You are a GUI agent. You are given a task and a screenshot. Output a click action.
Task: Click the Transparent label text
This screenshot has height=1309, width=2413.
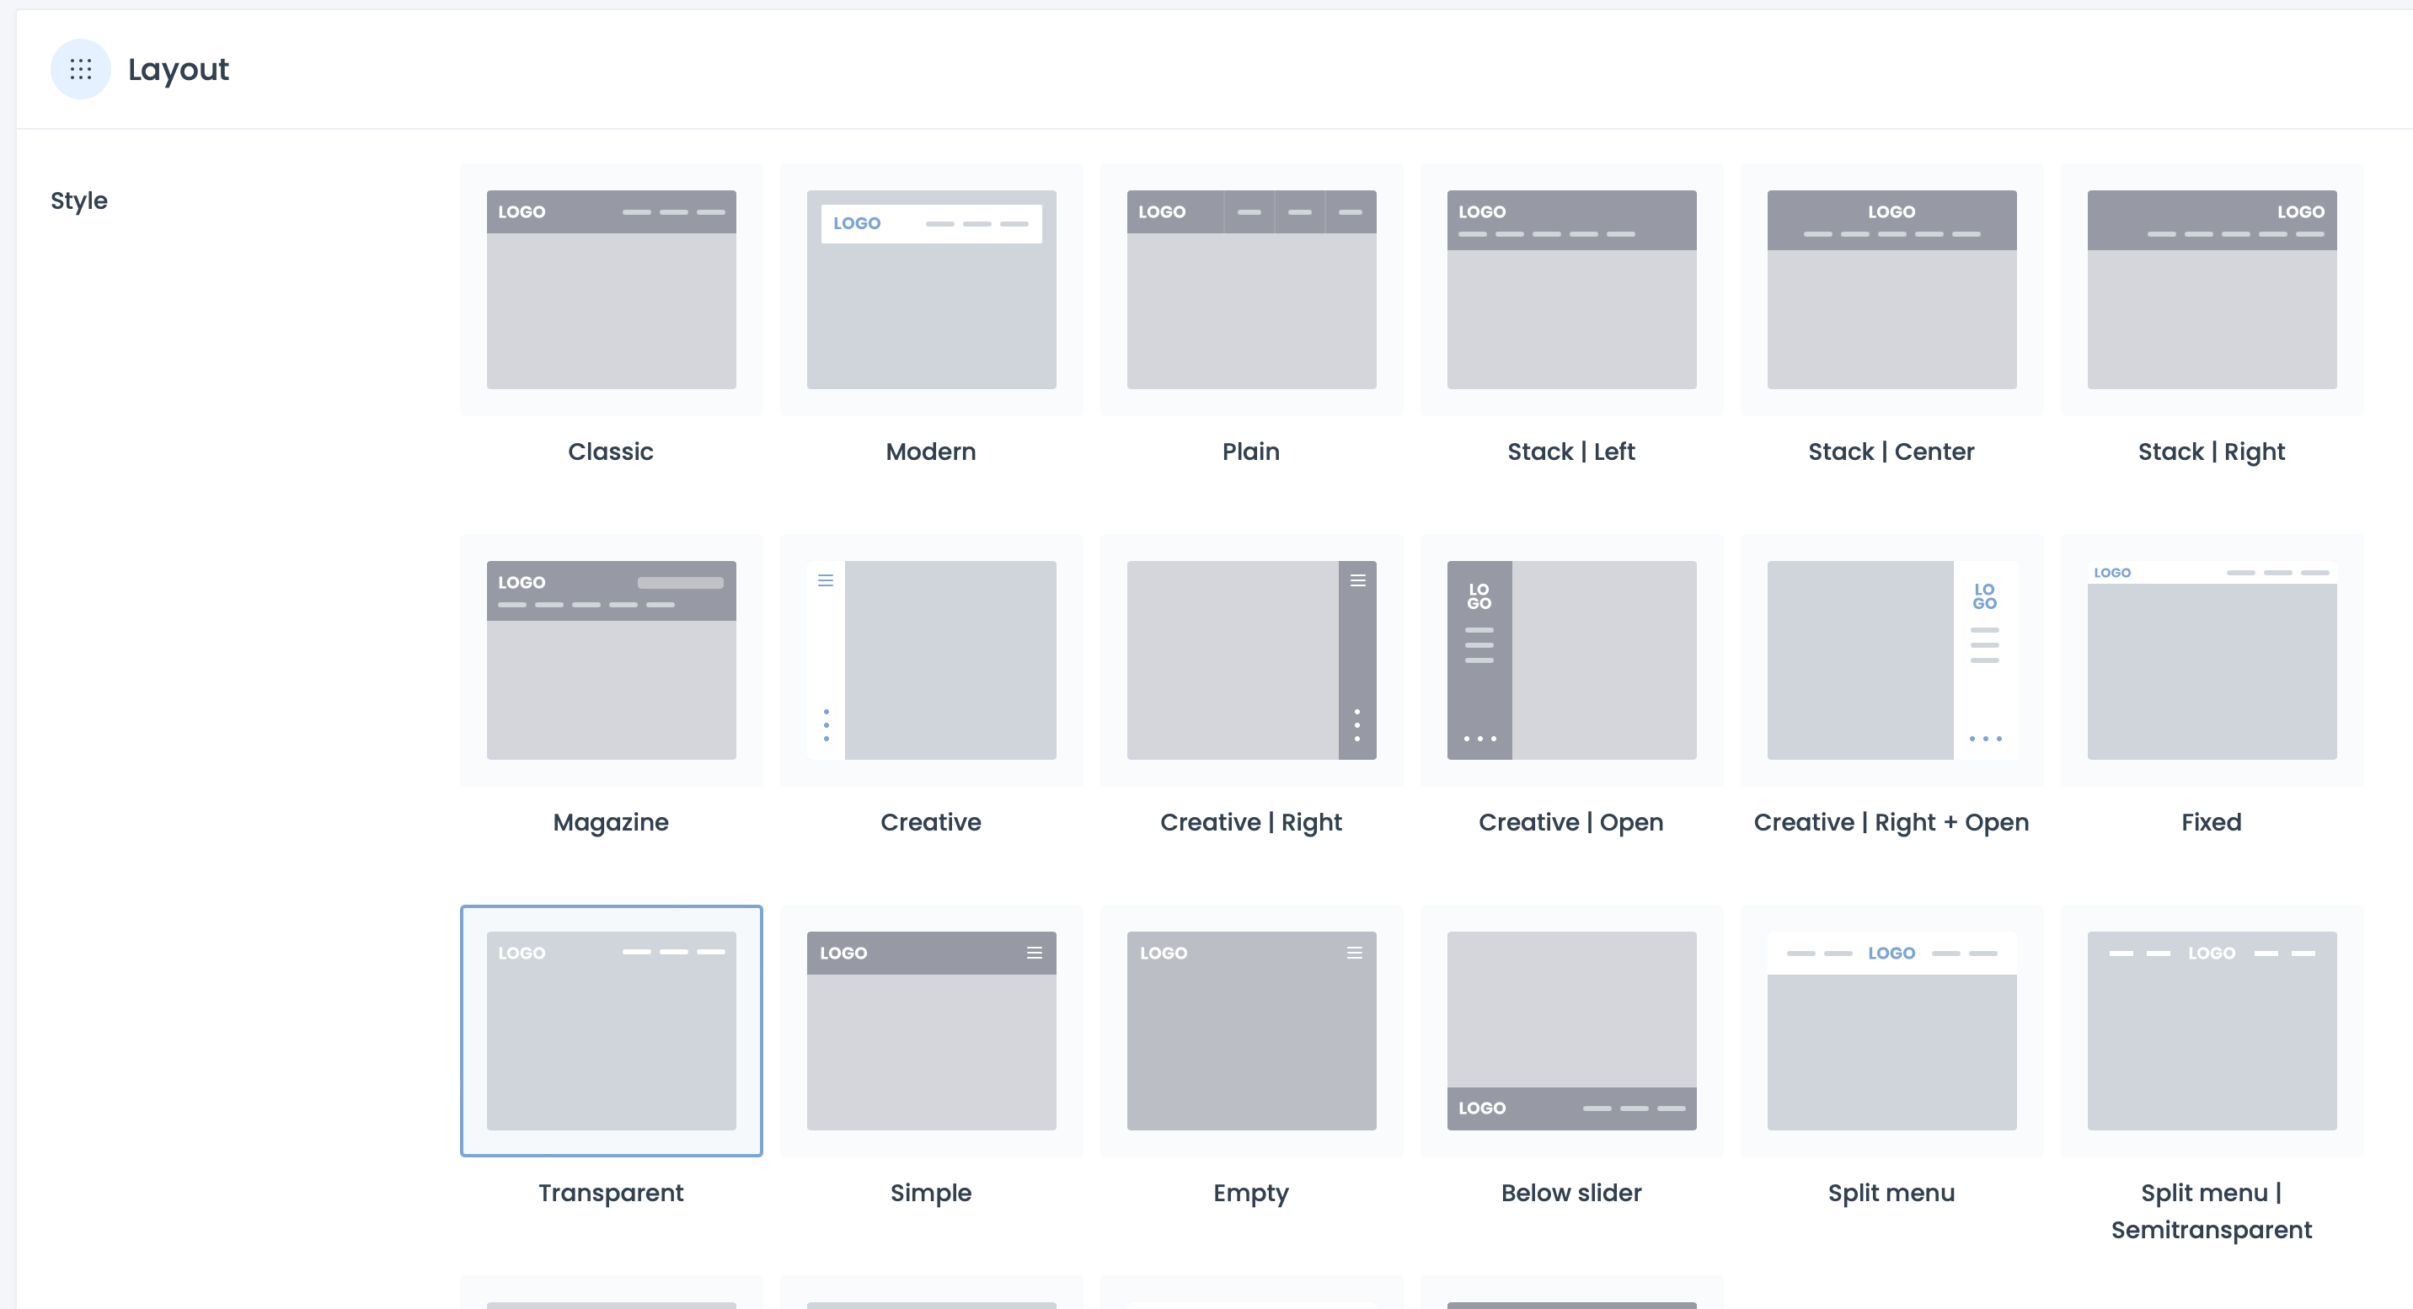pyautogui.click(x=611, y=1193)
